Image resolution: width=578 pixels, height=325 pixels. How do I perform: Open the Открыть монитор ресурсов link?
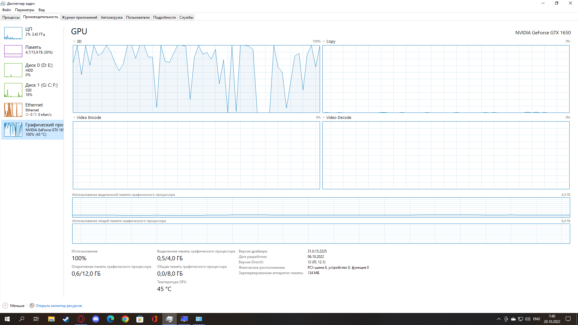pyautogui.click(x=59, y=306)
